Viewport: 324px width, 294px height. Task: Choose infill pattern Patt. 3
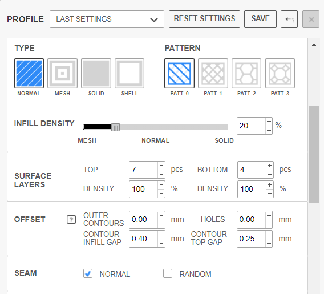[280, 73]
